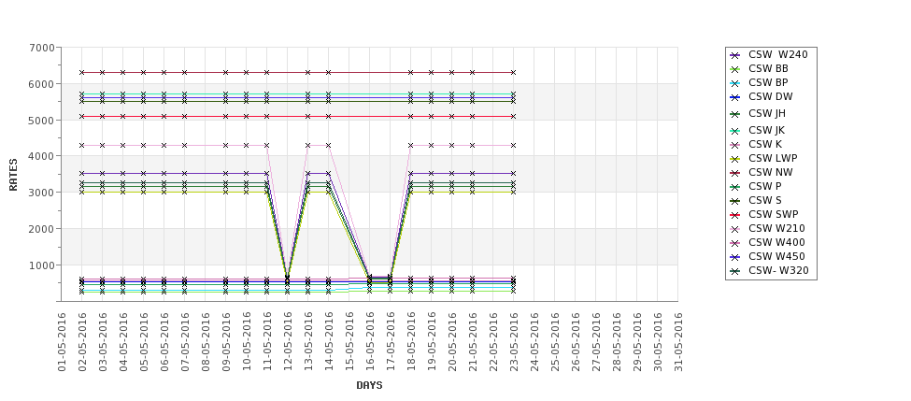Click the 01-05-2016 date label
The width and height of the screenshot is (911, 401).
[62, 342]
